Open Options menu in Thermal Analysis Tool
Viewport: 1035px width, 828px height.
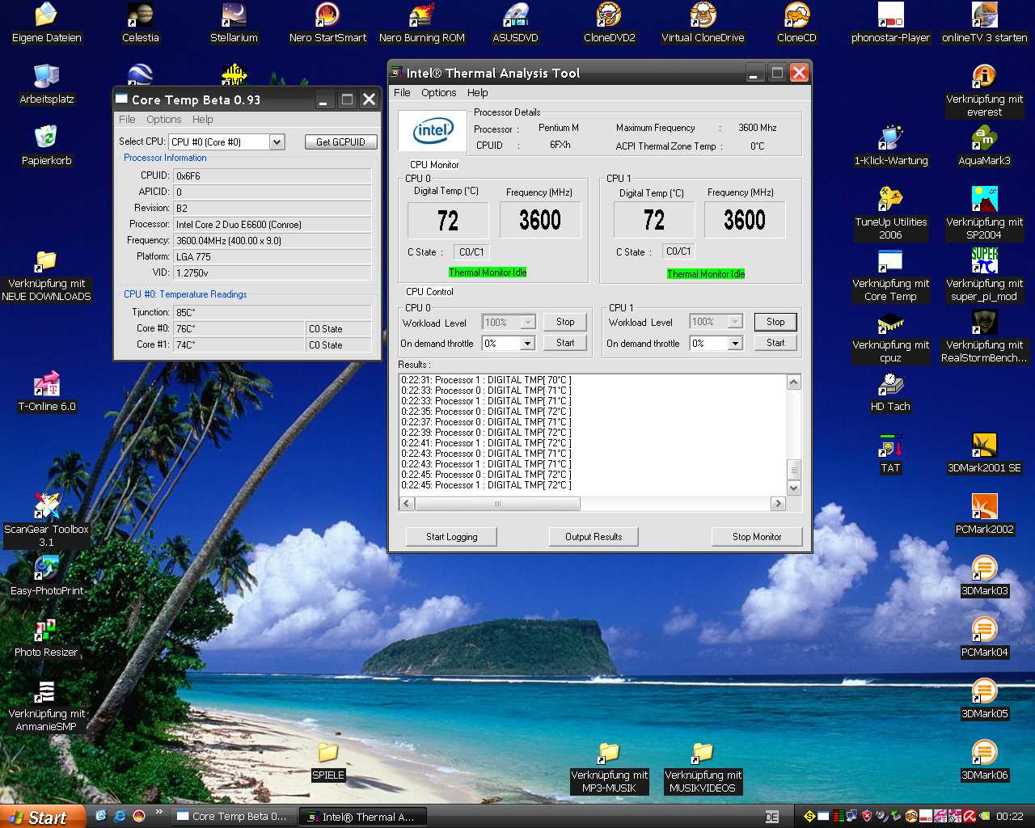pos(438,92)
